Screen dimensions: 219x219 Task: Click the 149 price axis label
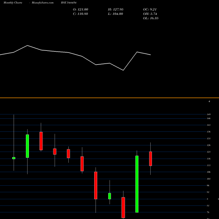pyautogui.click(x=208, y=114)
